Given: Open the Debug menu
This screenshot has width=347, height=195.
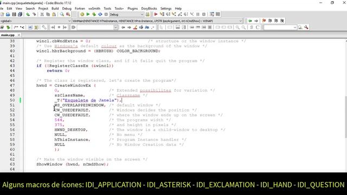Looking at the screenshot, I should 67,9.
